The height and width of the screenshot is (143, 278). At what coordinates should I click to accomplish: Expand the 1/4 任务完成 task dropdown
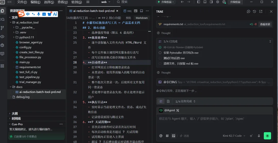(185, 101)
